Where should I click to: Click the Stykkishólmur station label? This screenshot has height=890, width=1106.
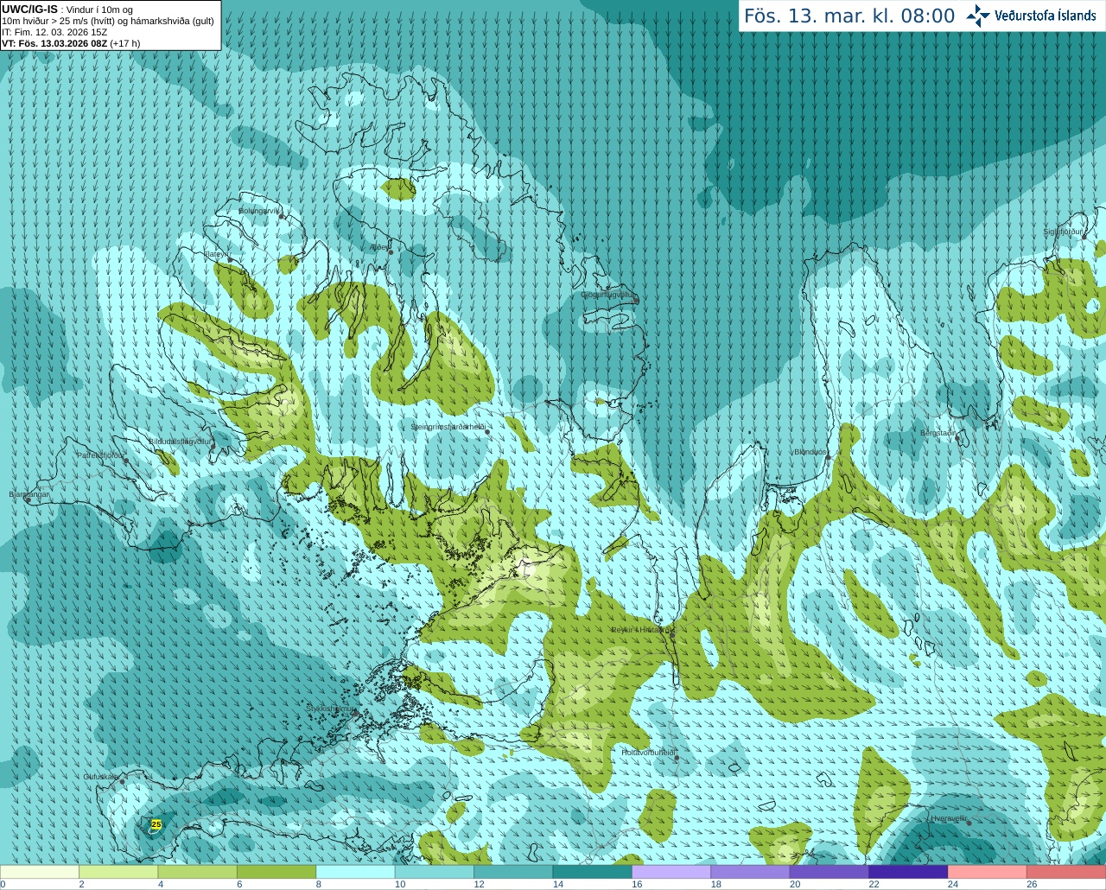(330, 709)
